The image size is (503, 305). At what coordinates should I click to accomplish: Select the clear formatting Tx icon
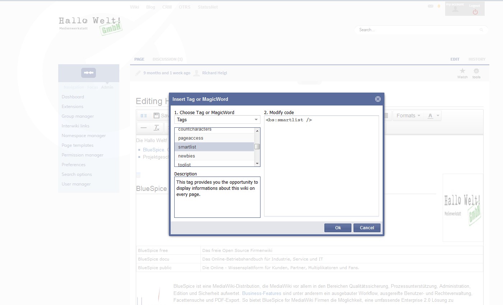(x=156, y=127)
